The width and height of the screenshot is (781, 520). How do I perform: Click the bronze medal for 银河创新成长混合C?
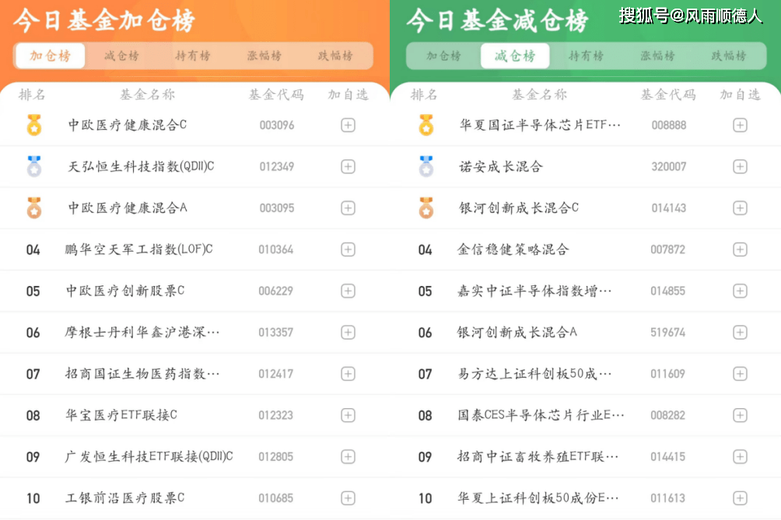(x=426, y=208)
